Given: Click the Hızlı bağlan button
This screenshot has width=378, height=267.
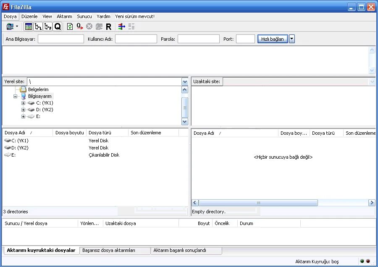Looking at the screenshot, I should coord(273,39).
